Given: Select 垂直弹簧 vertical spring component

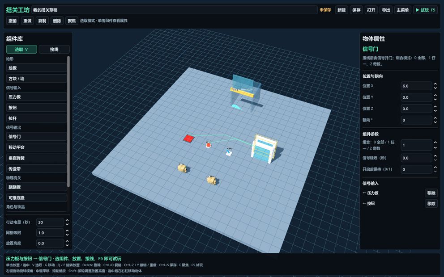Looking at the screenshot, I should pyautogui.click(x=37, y=158).
